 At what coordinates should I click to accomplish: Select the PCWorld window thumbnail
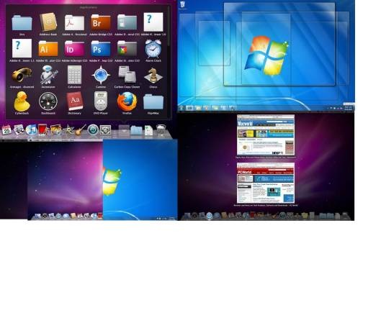coord(266,183)
